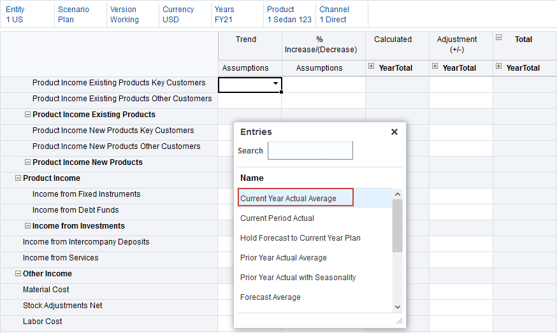Image resolution: width=557 pixels, height=333 pixels.
Task: Click the Entries Search field
Action: (310, 151)
